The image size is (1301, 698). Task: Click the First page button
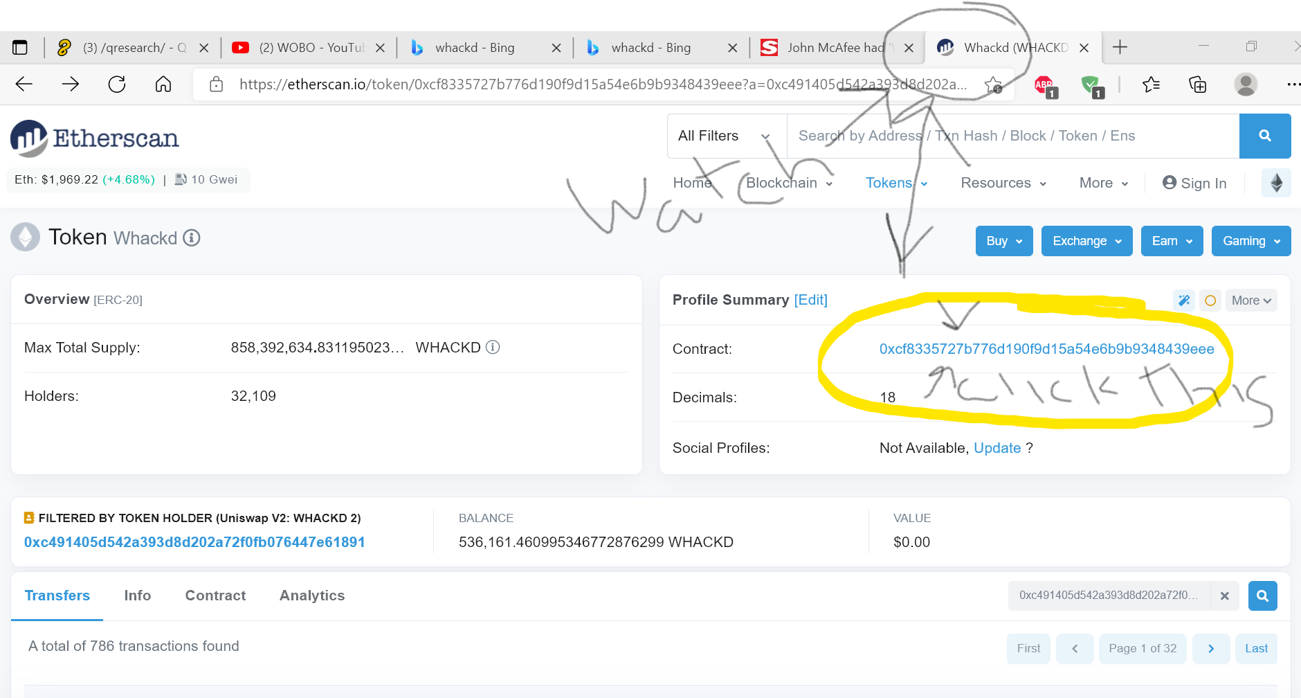[x=1028, y=649]
